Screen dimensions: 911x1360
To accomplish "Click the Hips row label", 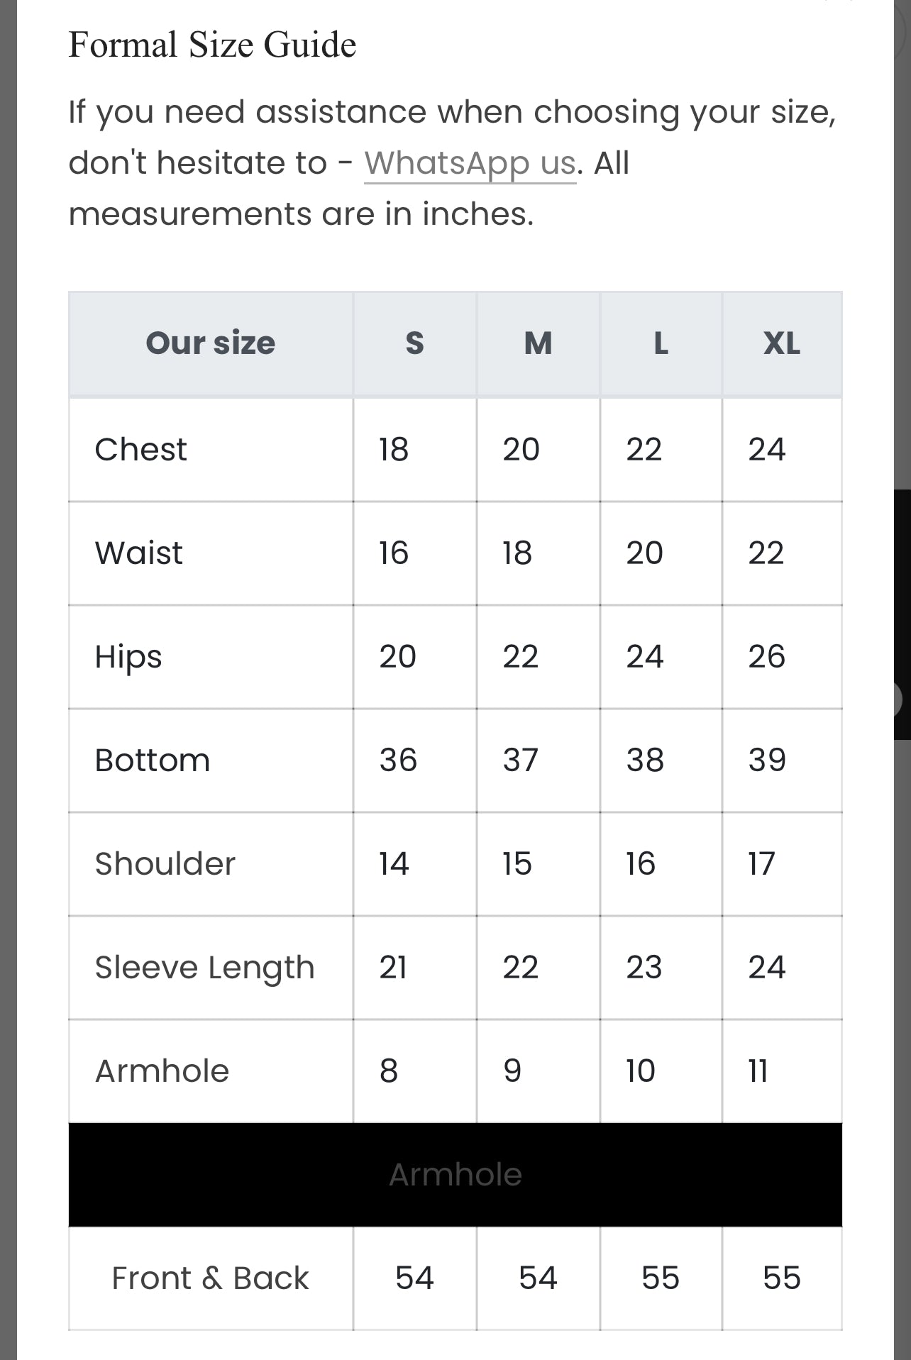I will pos(128,656).
